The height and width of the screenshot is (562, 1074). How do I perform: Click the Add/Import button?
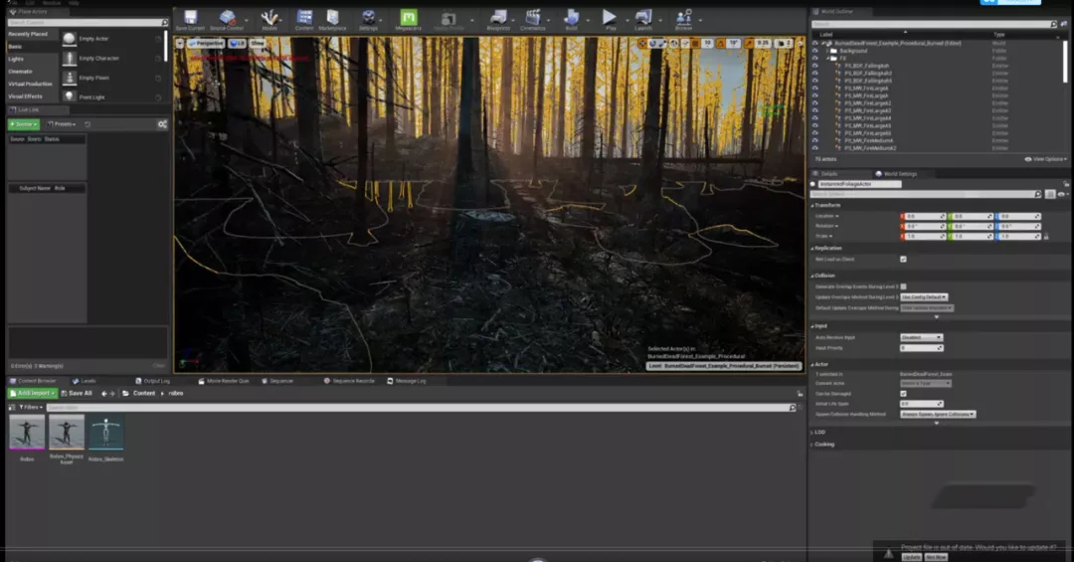click(x=33, y=393)
